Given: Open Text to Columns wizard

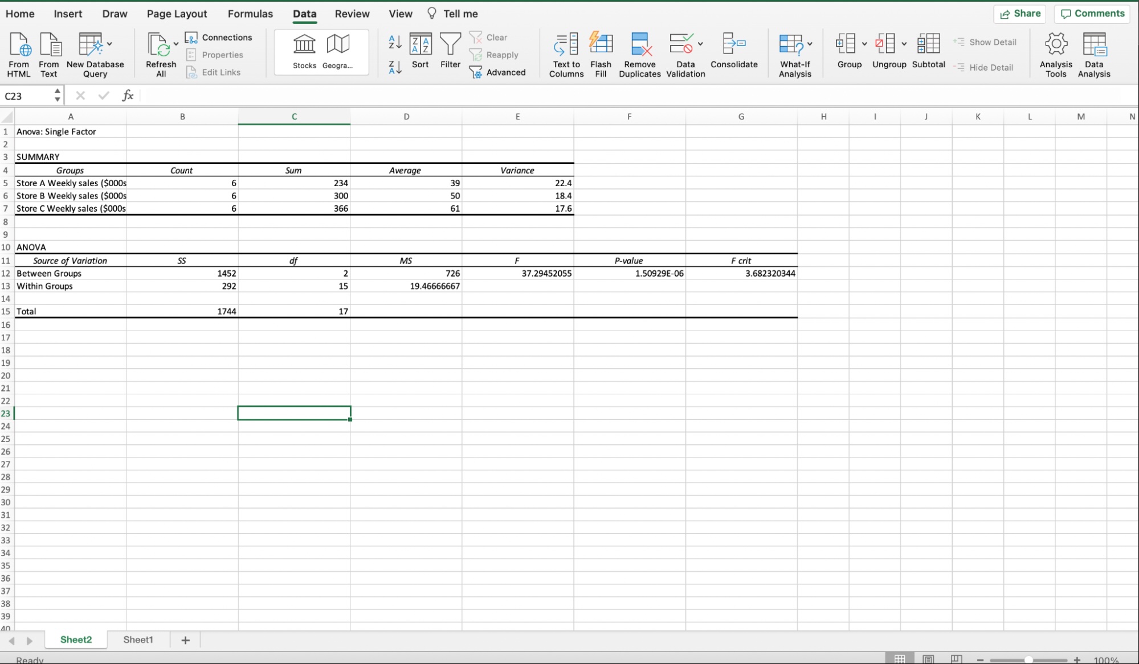Looking at the screenshot, I should [566, 55].
